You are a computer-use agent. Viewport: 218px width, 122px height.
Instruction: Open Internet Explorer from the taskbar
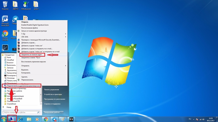point(21,119)
